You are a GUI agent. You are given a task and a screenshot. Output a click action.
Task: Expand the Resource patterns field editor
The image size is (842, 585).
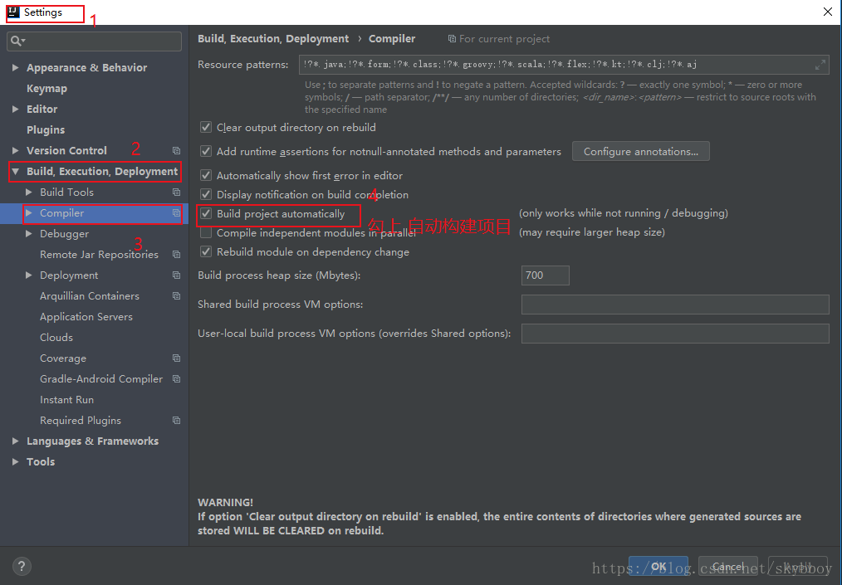[820, 65]
